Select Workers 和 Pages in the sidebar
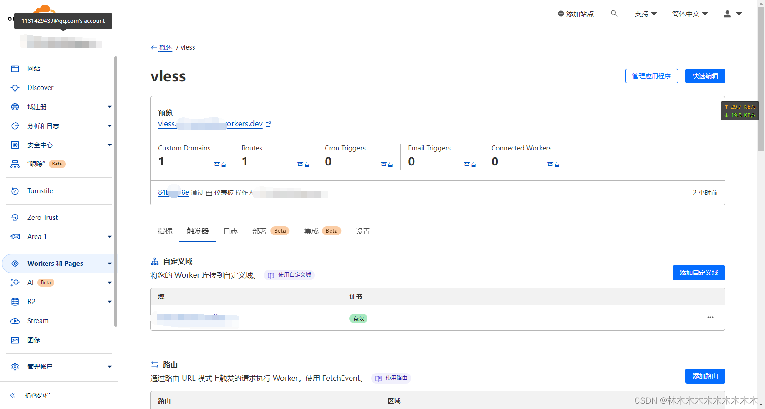765x409 pixels. [56, 263]
